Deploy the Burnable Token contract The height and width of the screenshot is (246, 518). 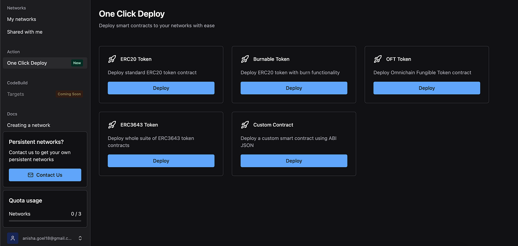click(294, 88)
